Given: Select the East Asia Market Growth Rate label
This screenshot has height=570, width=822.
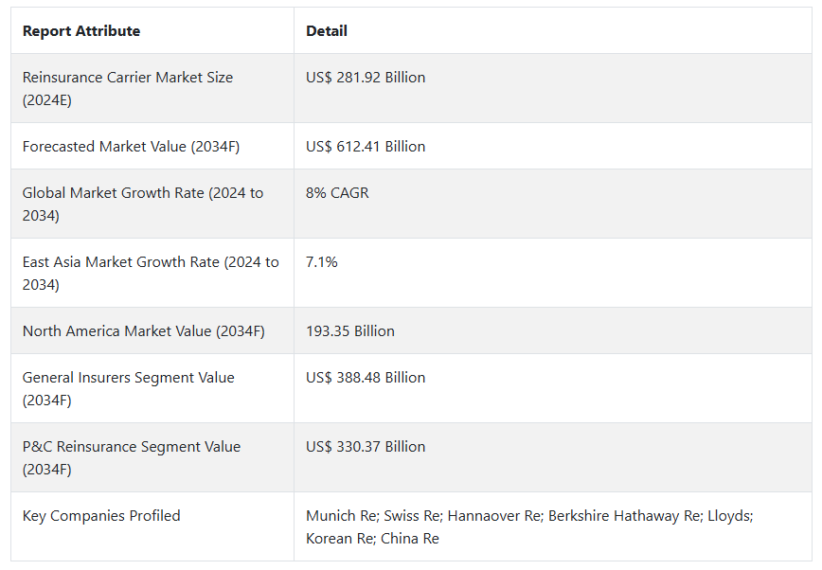Looking at the screenshot, I should [x=151, y=273].
